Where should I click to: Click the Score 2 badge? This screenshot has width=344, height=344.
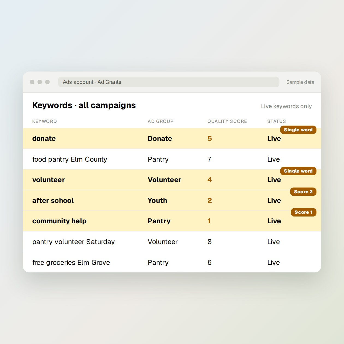tap(303, 192)
